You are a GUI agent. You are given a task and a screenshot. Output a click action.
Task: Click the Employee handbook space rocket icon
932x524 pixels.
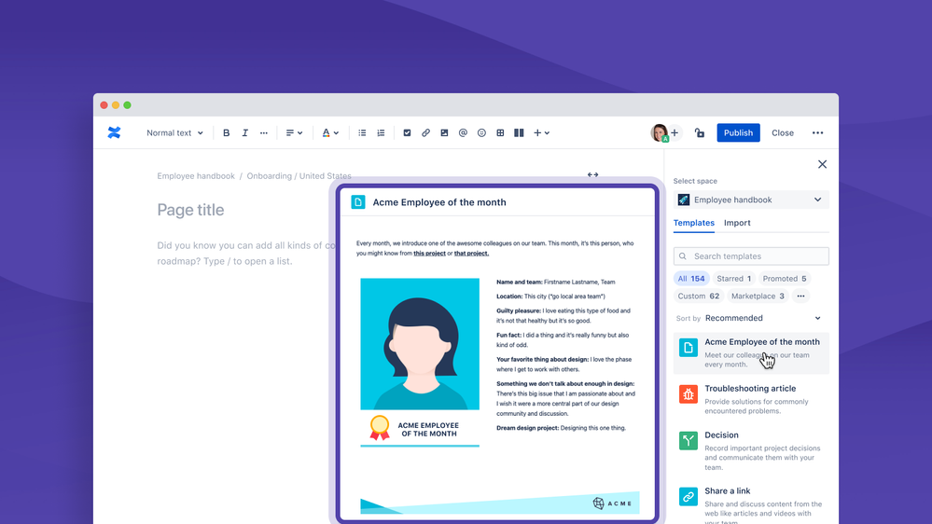pyautogui.click(x=684, y=200)
